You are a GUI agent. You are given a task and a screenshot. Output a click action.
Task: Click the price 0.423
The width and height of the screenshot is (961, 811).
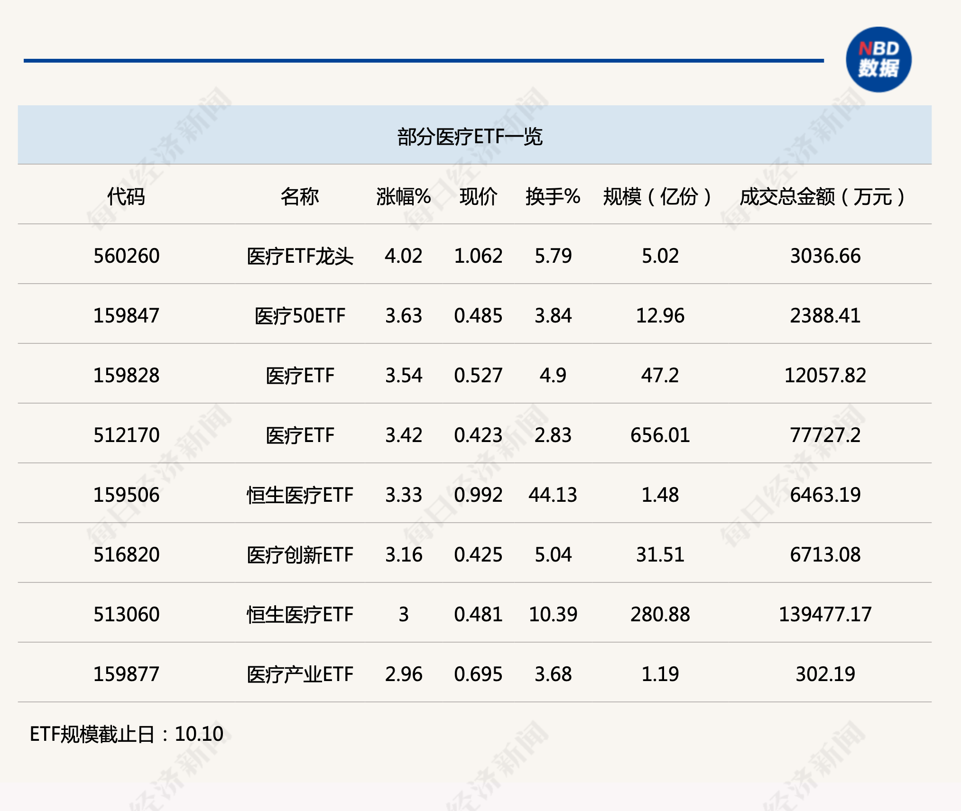tap(478, 435)
